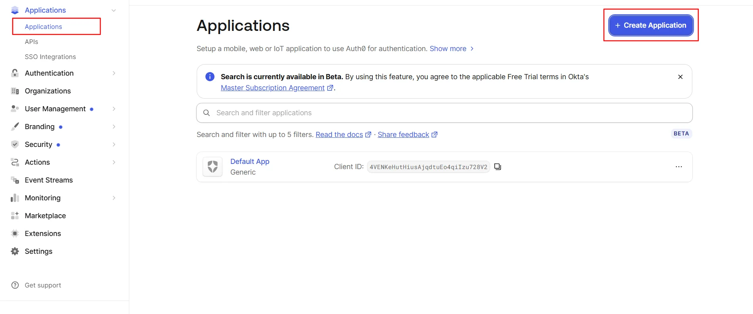Click the Get support question mark icon

(15, 285)
